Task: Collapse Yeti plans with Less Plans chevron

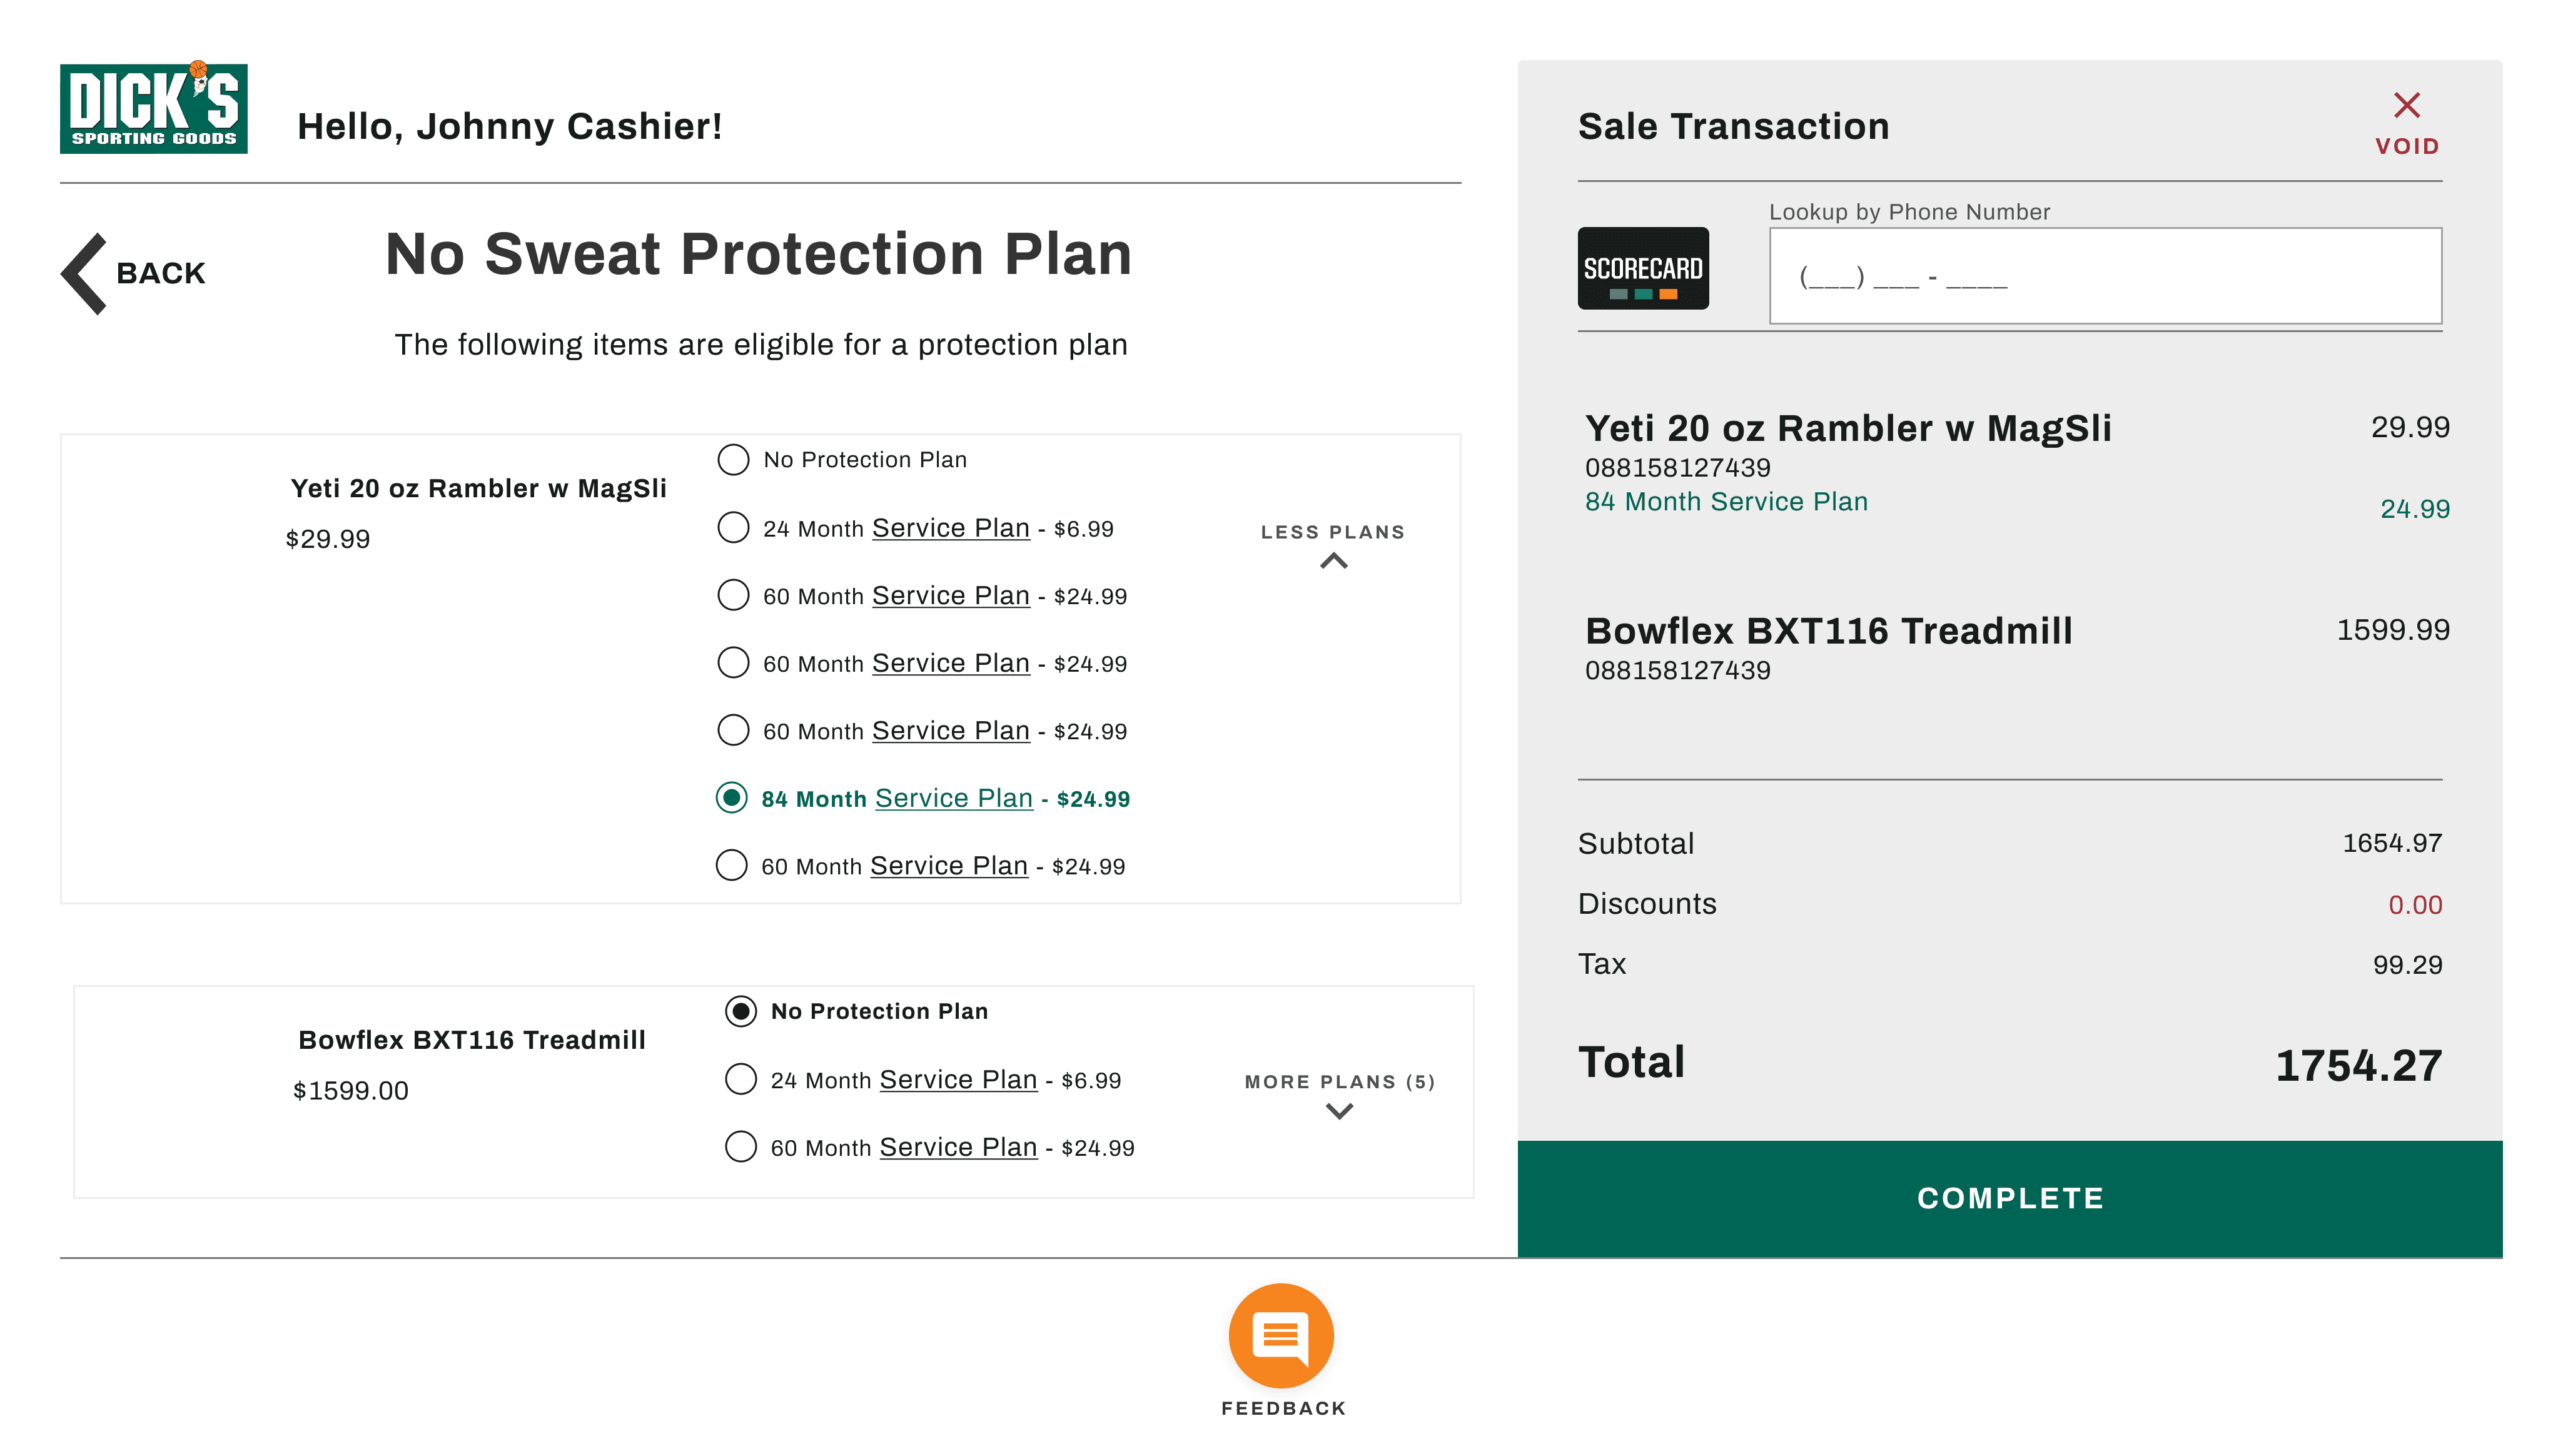Action: [1333, 561]
